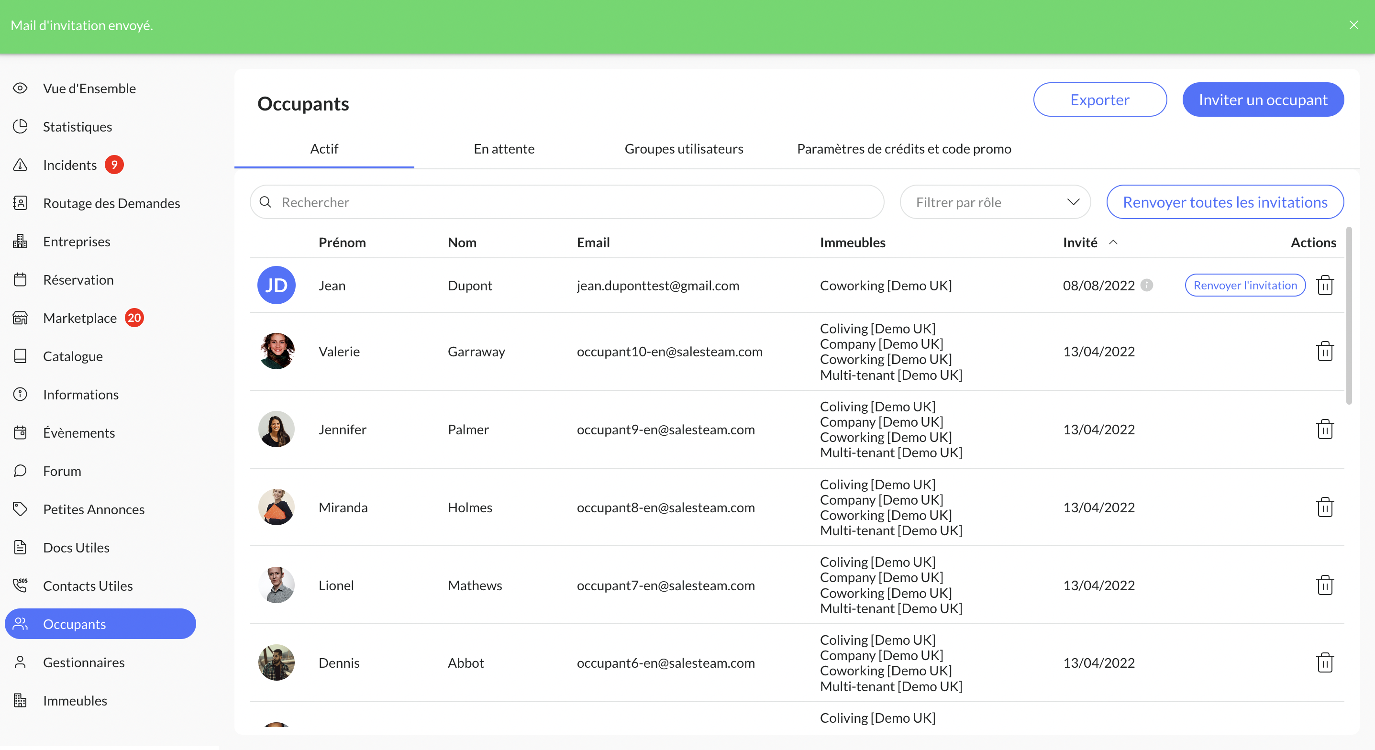Click the Rechercher search field
Image resolution: width=1375 pixels, height=750 pixels.
pos(567,202)
